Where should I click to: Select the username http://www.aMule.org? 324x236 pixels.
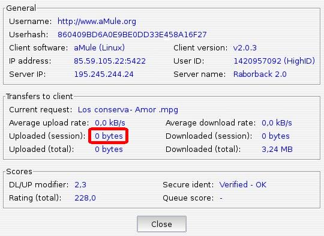[97, 22]
